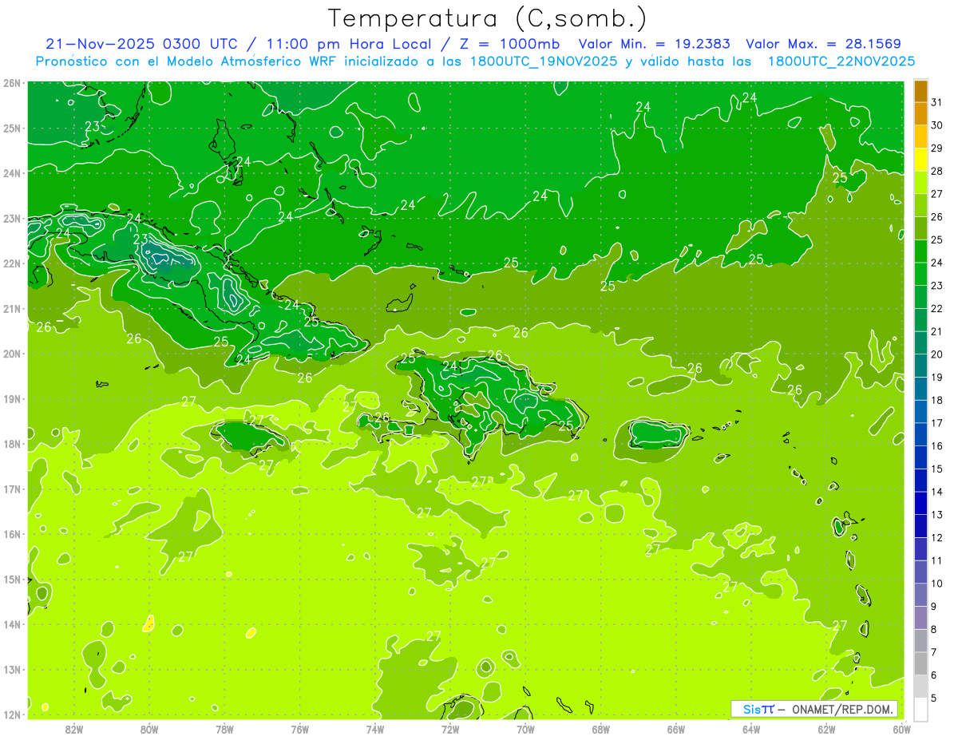Pick the gray legend swatch between 6 and 7
Screen dimensions: 958x740
pyautogui.click(x=920, y=663)
